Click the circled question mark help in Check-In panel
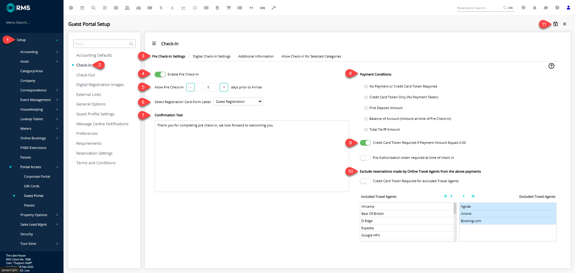Image resolution: width=575 pixels, height=273 pixels. (x=551, y=66)
